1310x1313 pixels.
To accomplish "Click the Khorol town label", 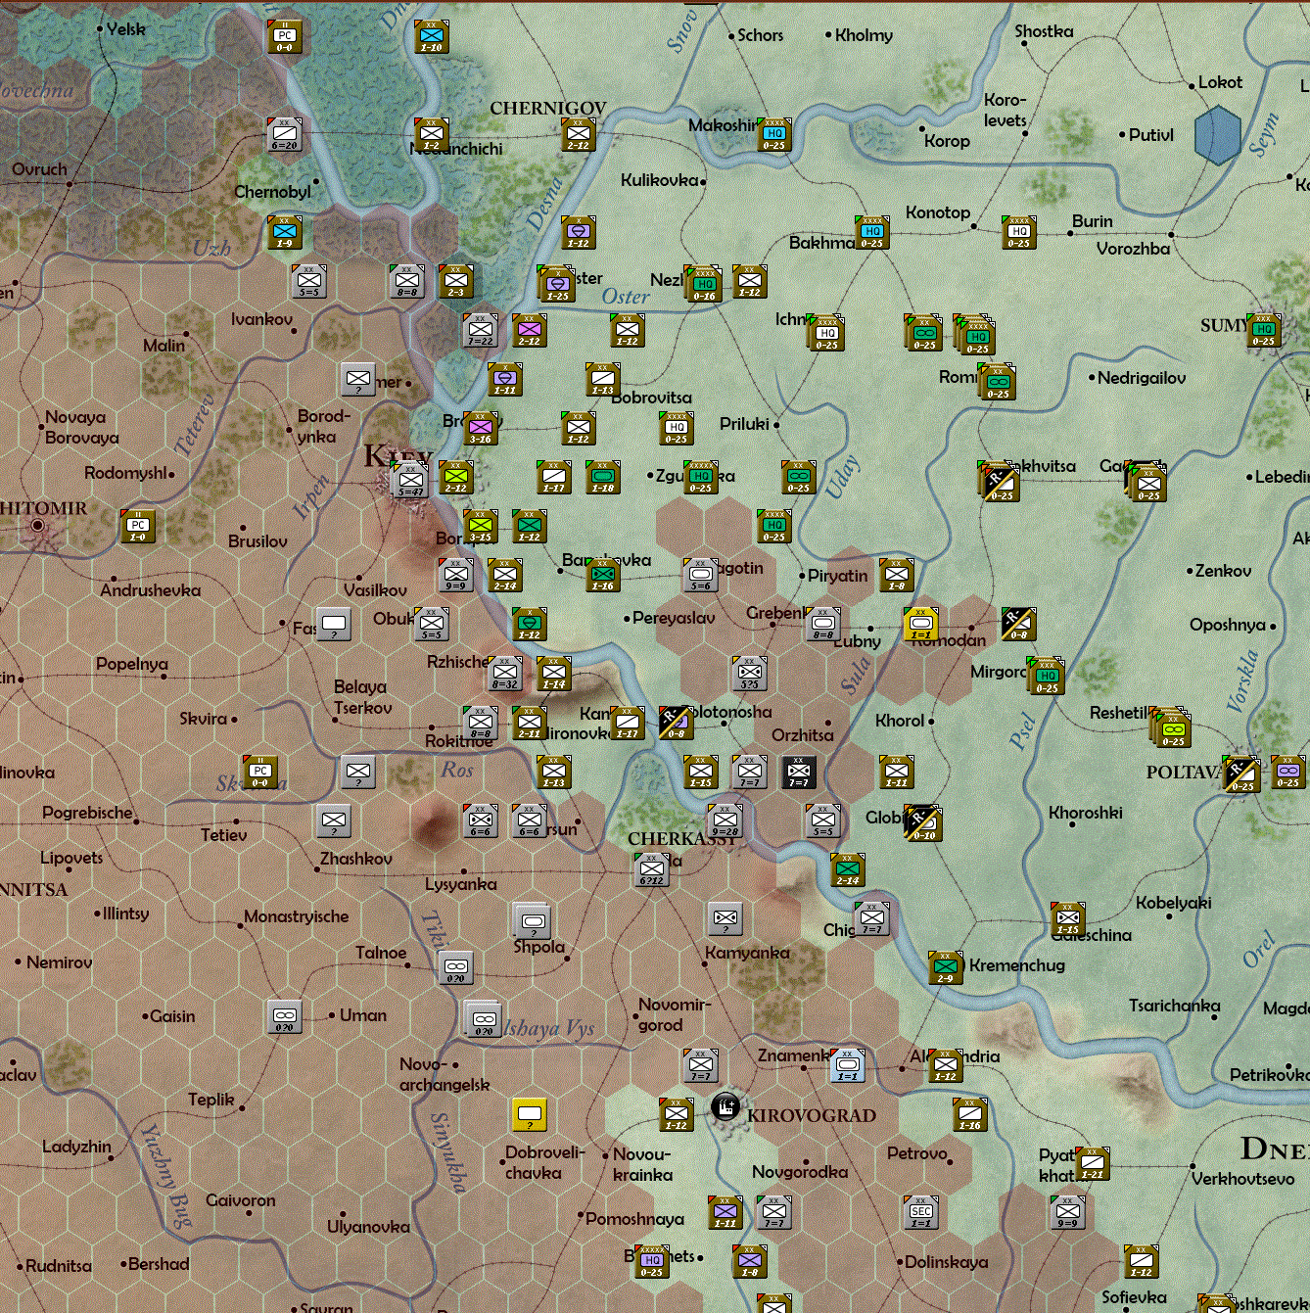I will [x=900, y=721].
